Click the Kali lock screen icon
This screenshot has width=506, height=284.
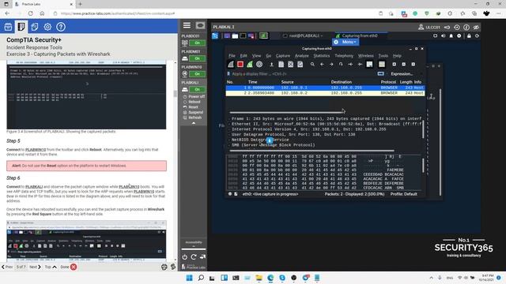(x=469, y=35)
